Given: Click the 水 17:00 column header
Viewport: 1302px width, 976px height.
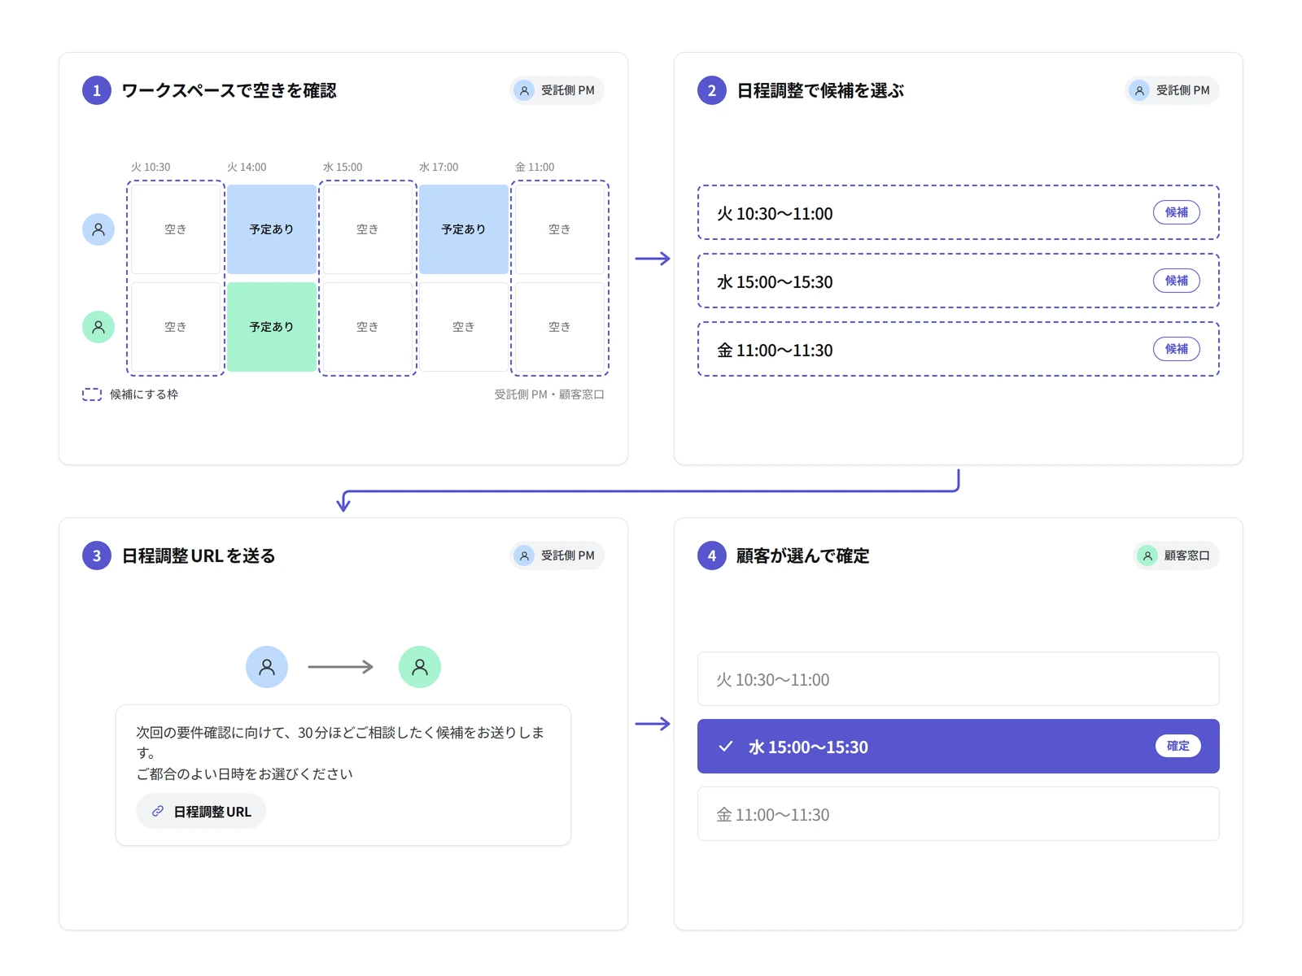Looking at the screenshot, I should pyautogui.click(x=439, y=167).
